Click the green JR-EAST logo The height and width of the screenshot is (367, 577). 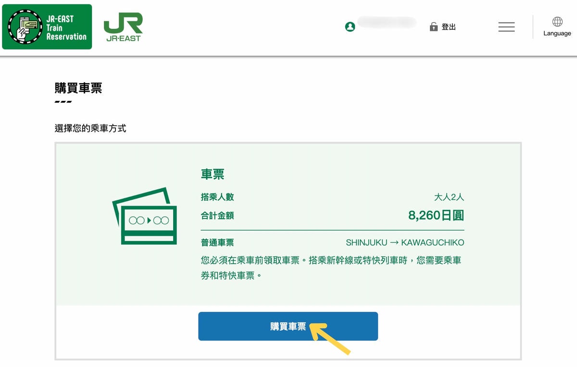pos(123,27)
